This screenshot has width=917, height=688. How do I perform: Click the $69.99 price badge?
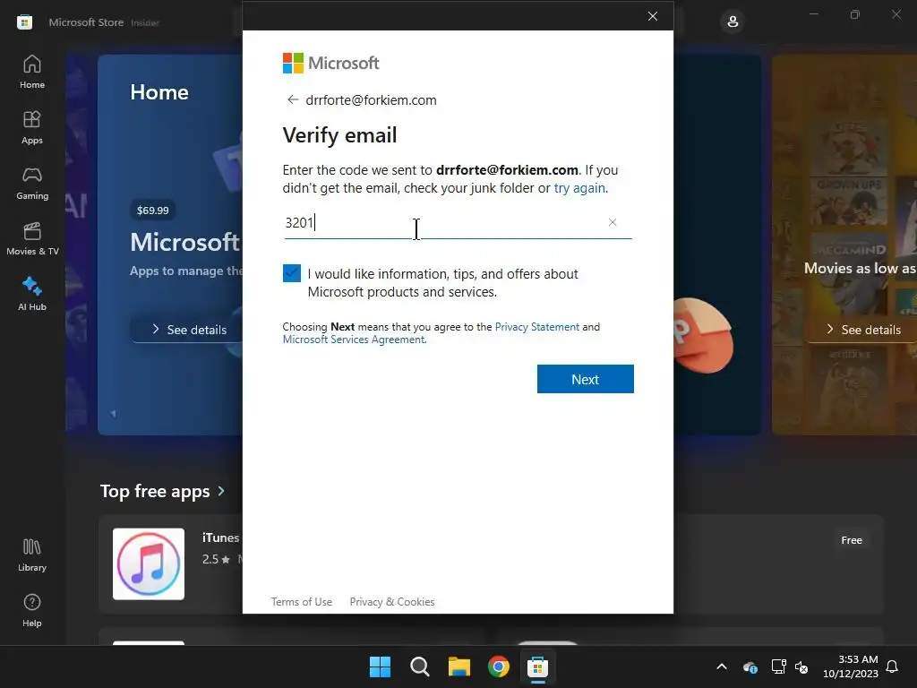click(x=152, y=210)
